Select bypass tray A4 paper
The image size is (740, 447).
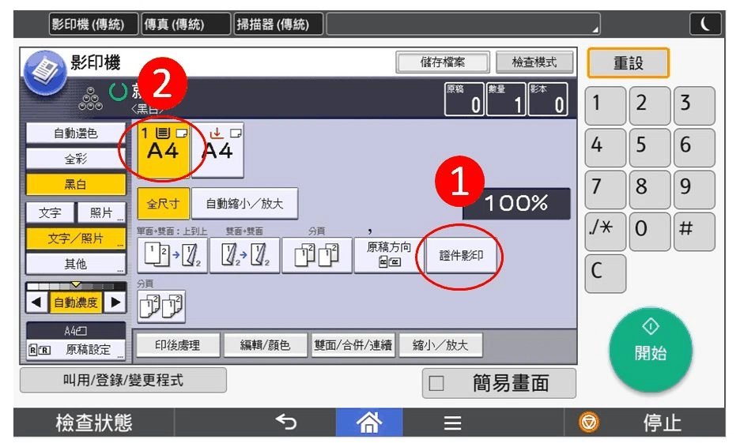pyautogui.click(x=218, y=150)
